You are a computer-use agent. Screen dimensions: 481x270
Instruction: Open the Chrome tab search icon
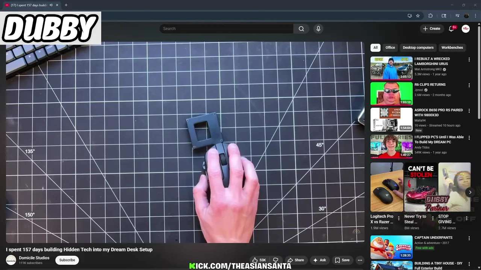click(x=444, y=16)
